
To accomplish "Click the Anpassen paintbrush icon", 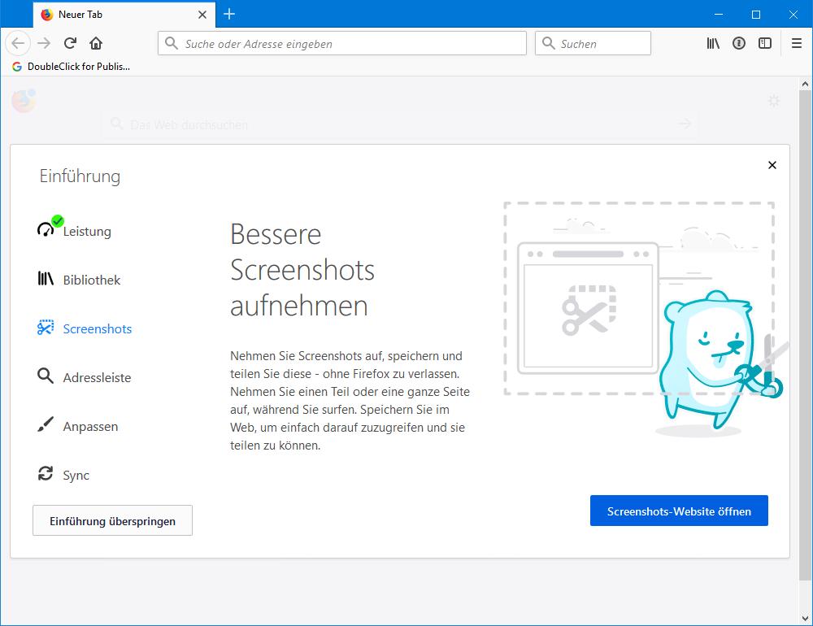I will (x=46, y=424).
